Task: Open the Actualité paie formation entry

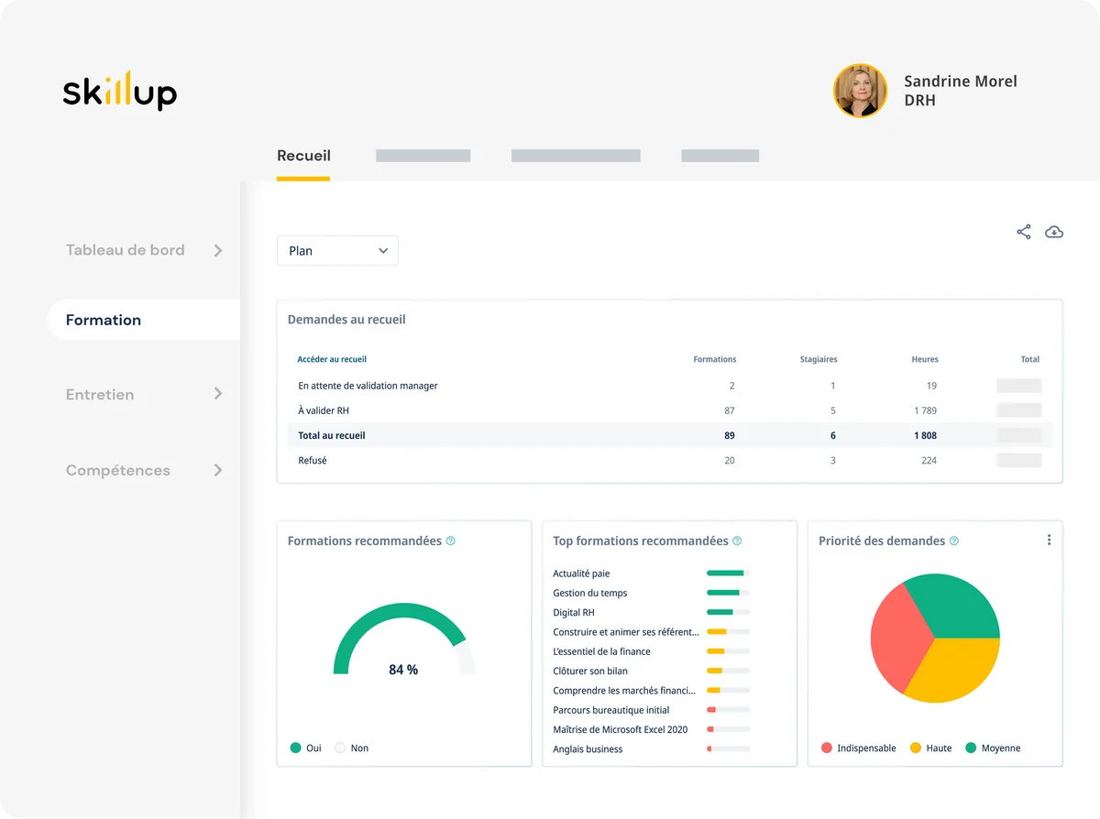Action: point(581,573)
